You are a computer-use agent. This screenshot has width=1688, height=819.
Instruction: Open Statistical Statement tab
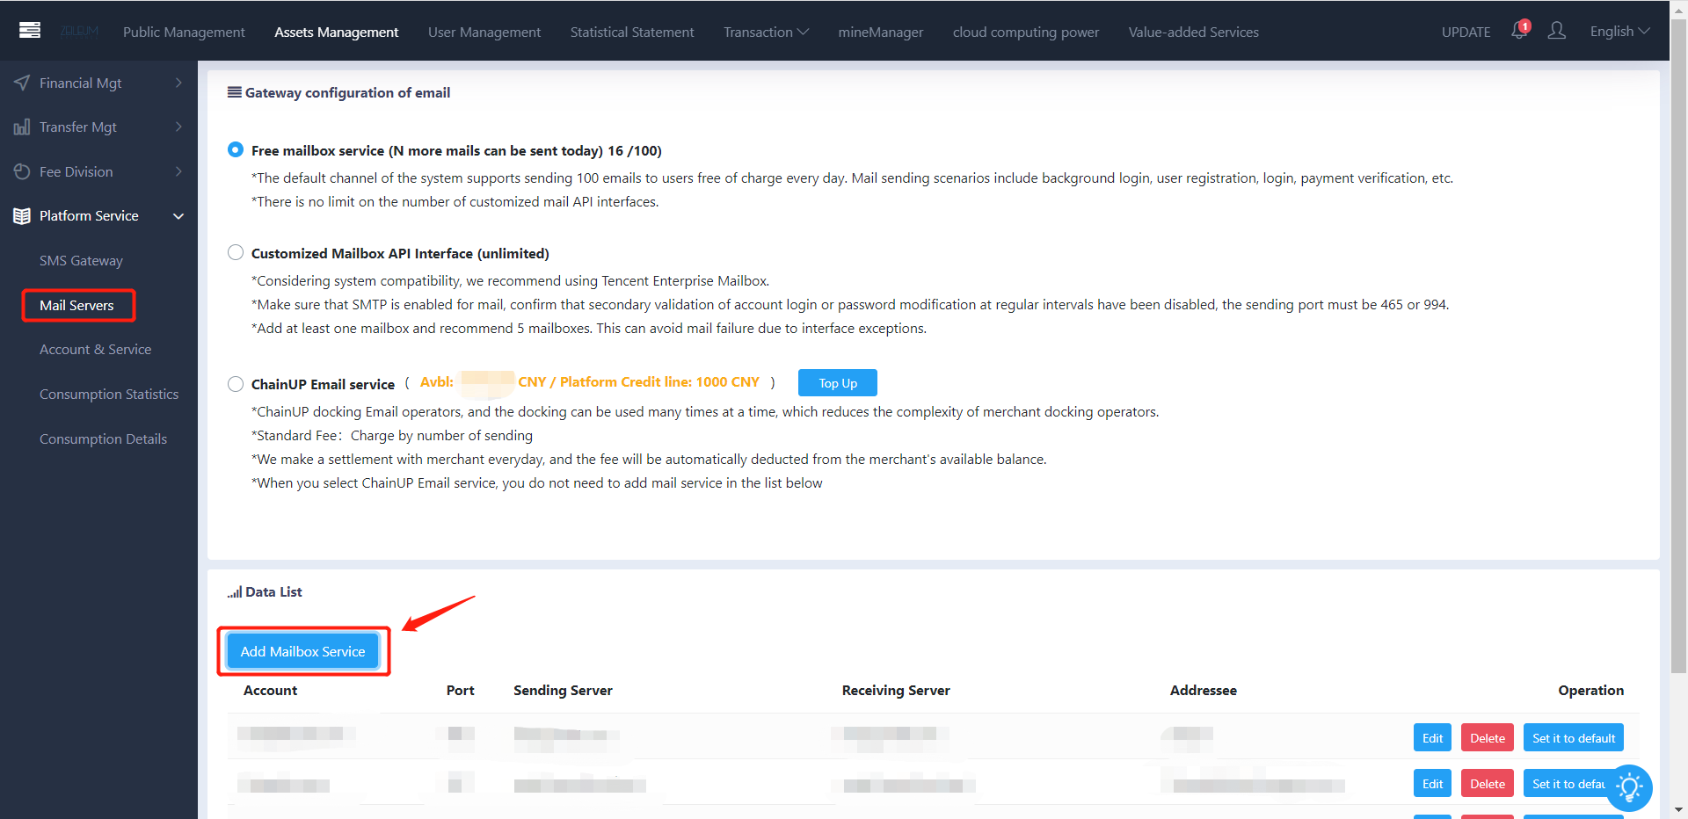tap(632, 32)
